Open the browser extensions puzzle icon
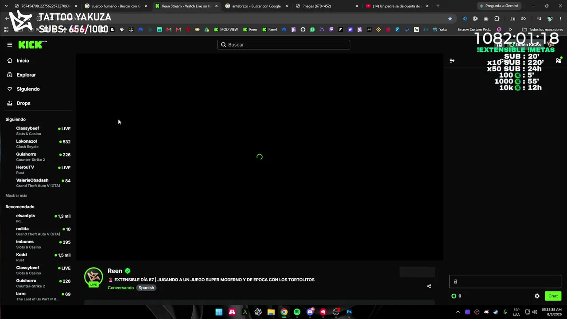The height and width of the screenshot is (319, 567). tap(497, 19)
